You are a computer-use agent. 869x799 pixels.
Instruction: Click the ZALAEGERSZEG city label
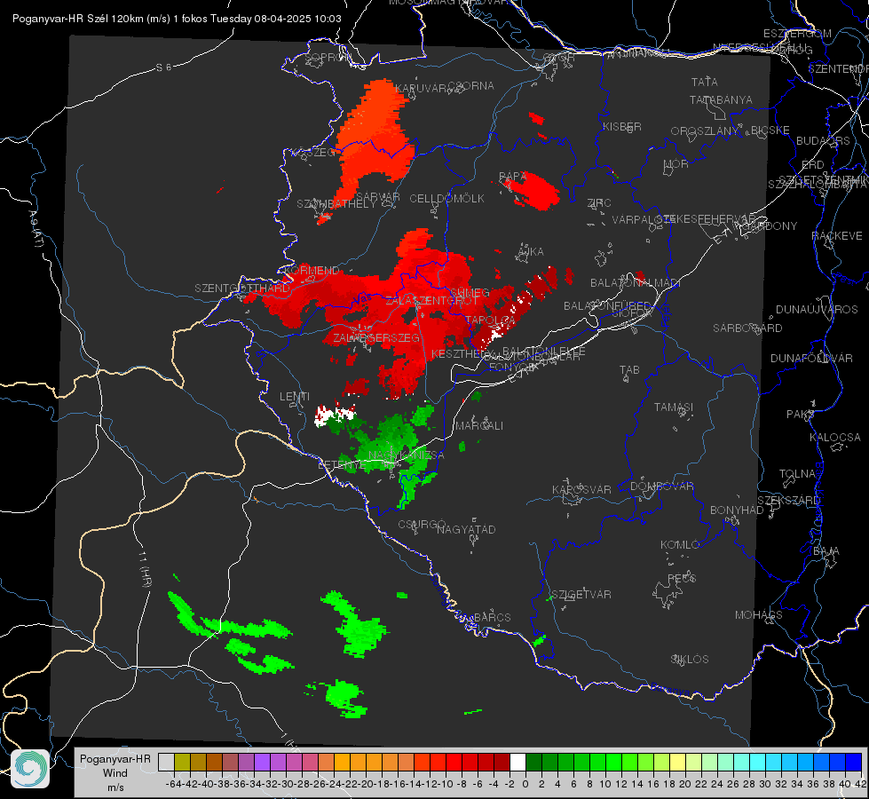(x=376, y=337)
